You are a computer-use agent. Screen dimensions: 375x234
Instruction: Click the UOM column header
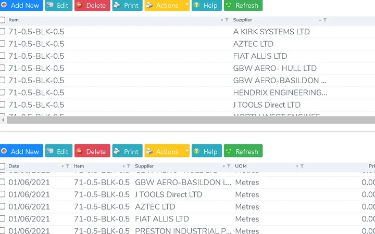pyautogui.click(x=241, y=166)
